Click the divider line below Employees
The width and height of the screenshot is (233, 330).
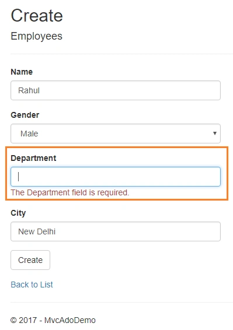(121, 54)
